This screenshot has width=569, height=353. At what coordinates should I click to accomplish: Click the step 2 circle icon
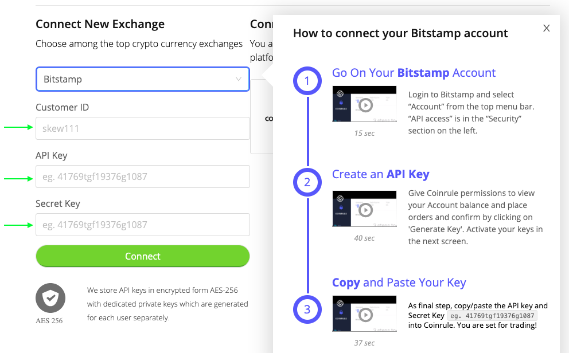coord(307,182)
